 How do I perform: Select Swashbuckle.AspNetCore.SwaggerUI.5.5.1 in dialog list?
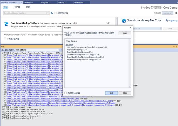pyautogui.click(x=85, y=59)
